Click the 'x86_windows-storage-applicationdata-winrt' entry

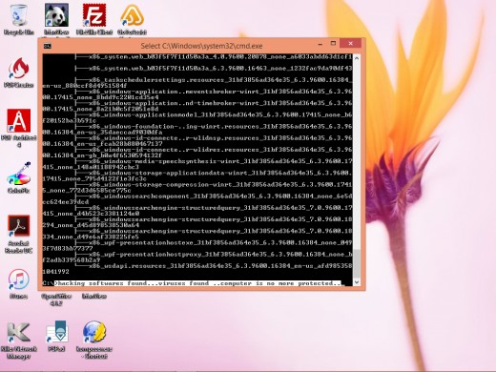220,173
